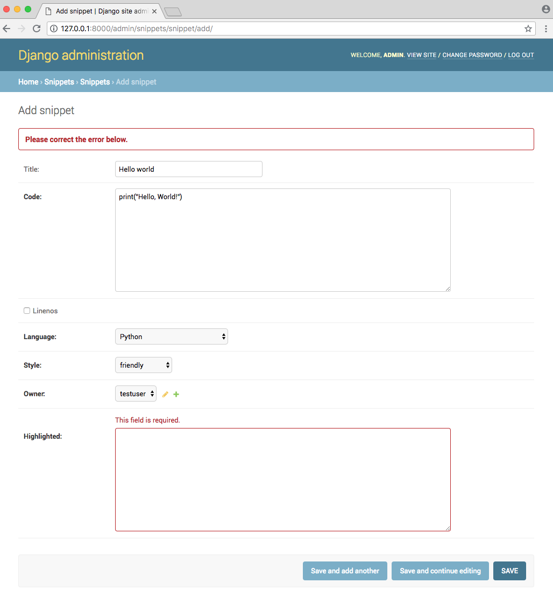The width and height of the screenshot is (553, 604).
Task: Open the Language dropdown showing Python
Action: (172, 336)
